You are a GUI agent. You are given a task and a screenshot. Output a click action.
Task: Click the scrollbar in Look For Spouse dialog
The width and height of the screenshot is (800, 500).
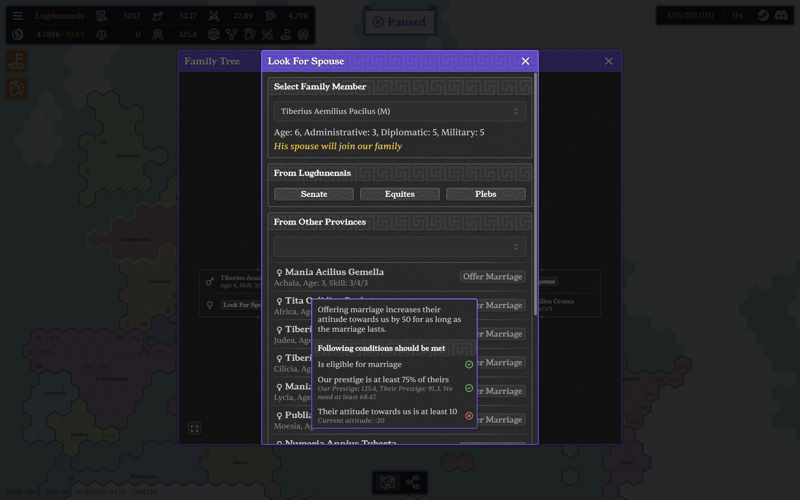pos(535,194)
